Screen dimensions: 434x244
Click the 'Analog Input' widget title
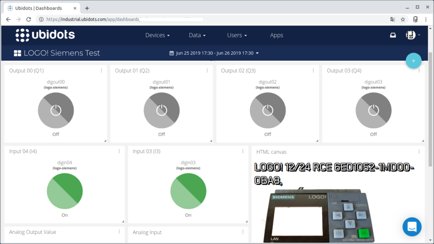[147, 233]
